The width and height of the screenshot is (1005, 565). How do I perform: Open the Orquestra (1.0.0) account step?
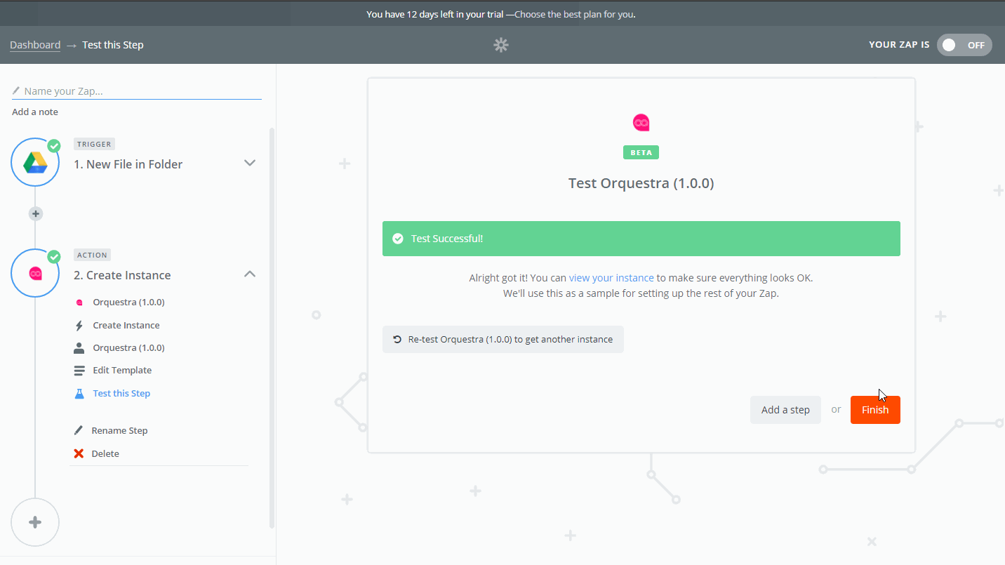[128, 348]
